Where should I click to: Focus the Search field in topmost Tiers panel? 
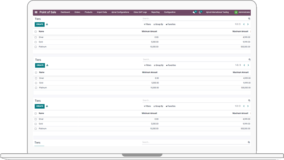(195, 19)
